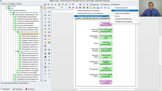162x91 pixels.
Task: Open the Диаграмма toolbar menu
Action: pyautogui.click(x=94, y=5)
